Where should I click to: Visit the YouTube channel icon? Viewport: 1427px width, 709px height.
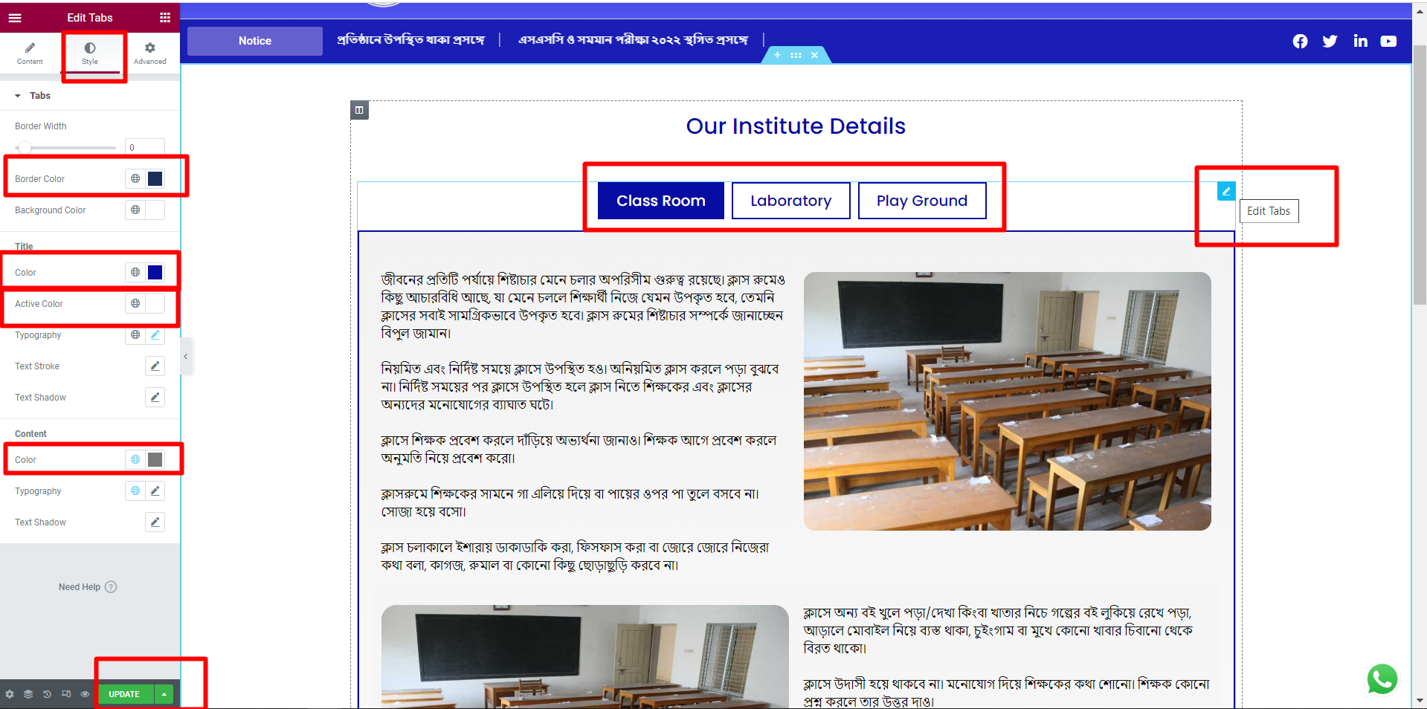coord(1388,42)
